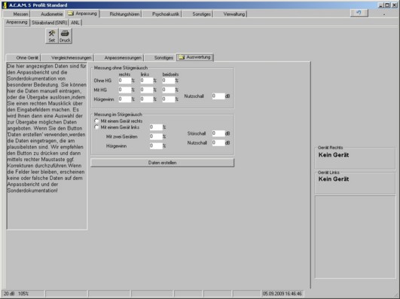This screenshot has width=400, height=299.
Task: Click Hörgewinn field in Messung im Störgeräusch
Action: pyautogui.click(x=156, y=146)
